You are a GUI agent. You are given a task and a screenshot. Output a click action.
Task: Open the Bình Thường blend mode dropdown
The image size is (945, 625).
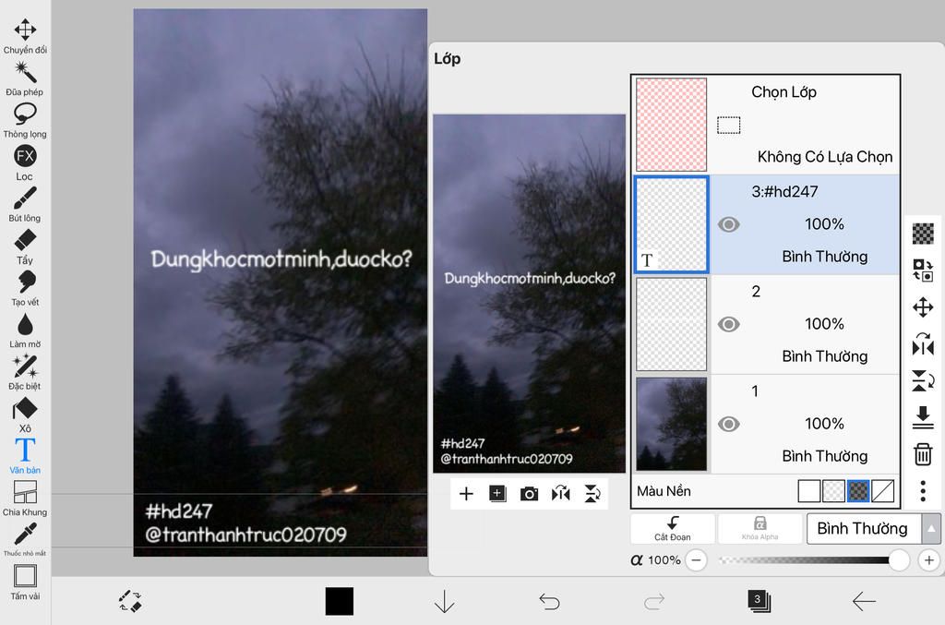863,529
